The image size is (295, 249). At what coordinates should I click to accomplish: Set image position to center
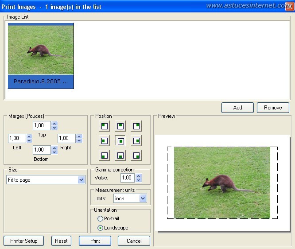tap(120, 140)
